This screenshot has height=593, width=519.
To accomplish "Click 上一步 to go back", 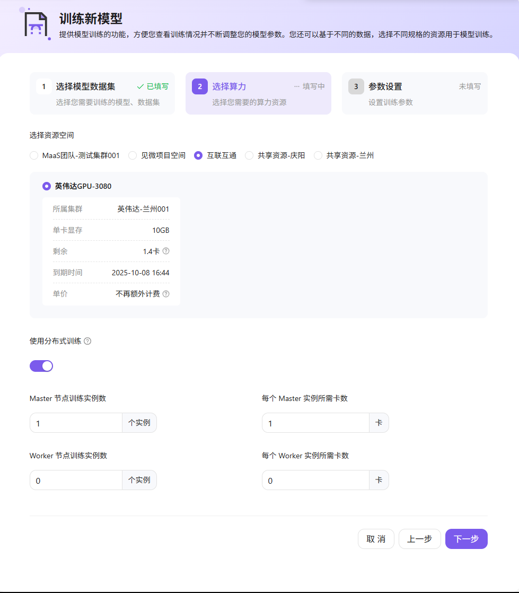I will pos(419,538).
